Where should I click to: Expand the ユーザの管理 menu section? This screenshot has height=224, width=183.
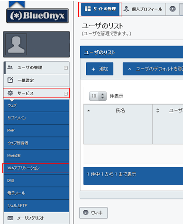(x=66, y=68)
